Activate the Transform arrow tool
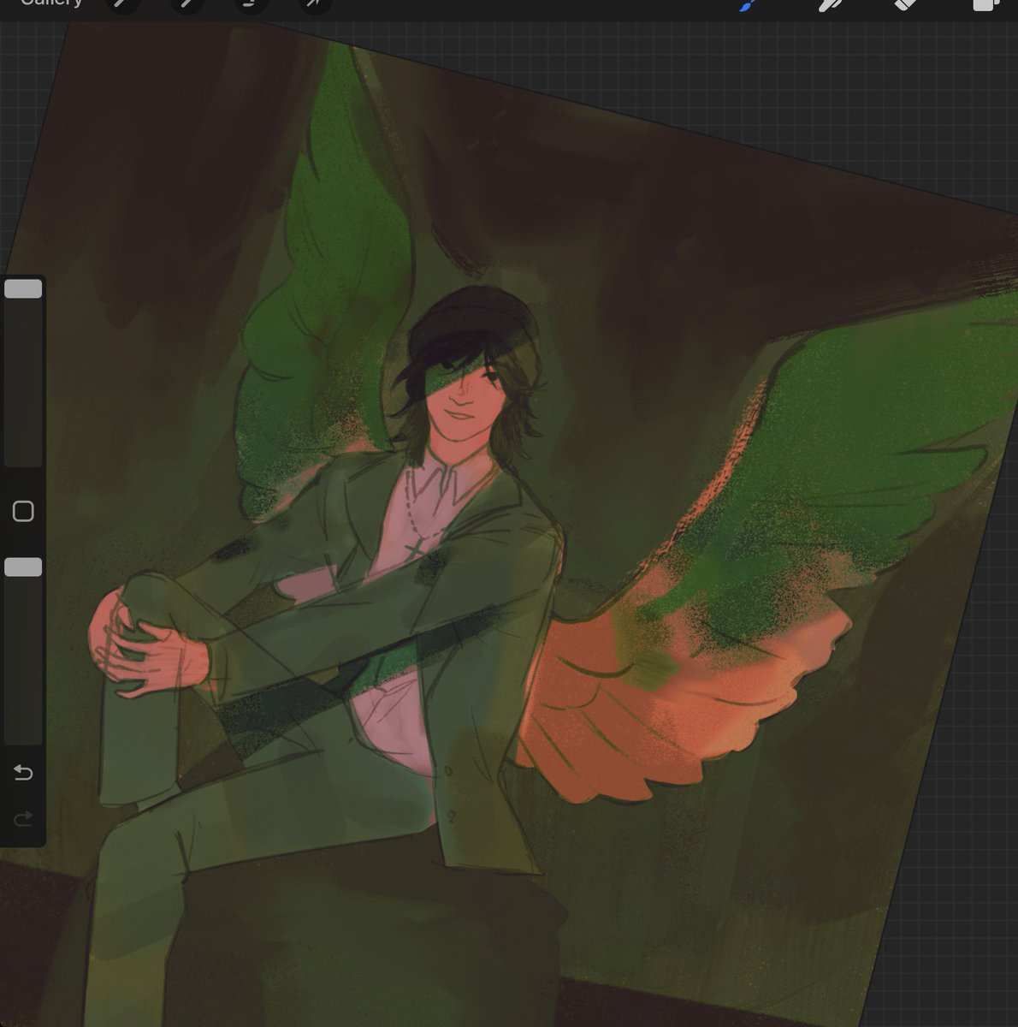Screen dimensions: 1018x1027 pos(314,5)
